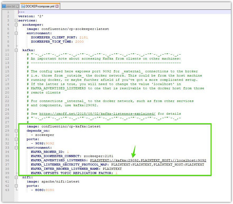Image resolution: width=233 pixels, height=204 pixels.
Task: Collapse the depends_on fold marker
Action: (16, 131)
